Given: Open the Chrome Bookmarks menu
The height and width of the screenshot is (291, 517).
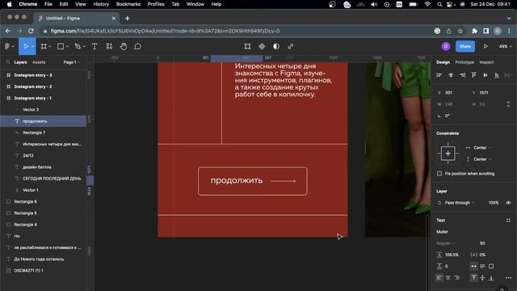Looking at the screenshot, I should coord(128,4).
